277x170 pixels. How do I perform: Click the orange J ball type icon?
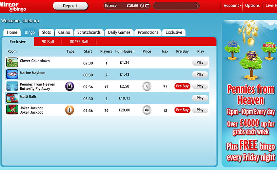(70, 110)
